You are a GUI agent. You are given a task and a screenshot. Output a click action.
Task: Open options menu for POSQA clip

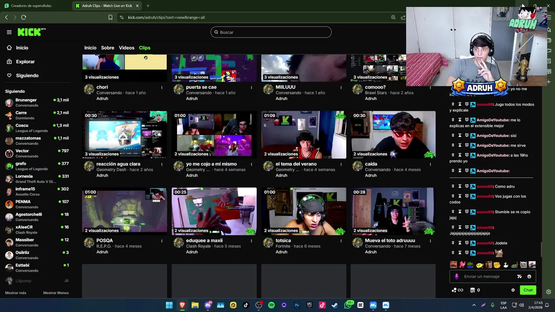162,241
